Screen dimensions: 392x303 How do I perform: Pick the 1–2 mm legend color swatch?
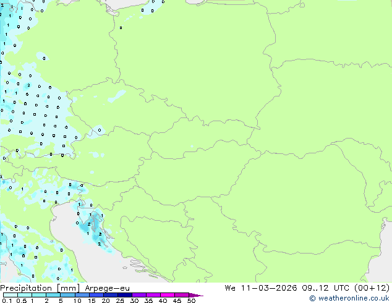pyautogui.click(x=39, y=295)
